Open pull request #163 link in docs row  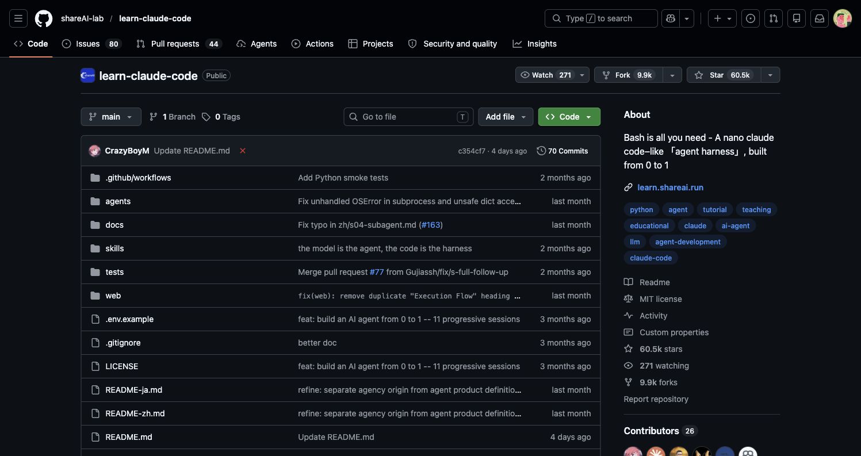pos(431,225)
